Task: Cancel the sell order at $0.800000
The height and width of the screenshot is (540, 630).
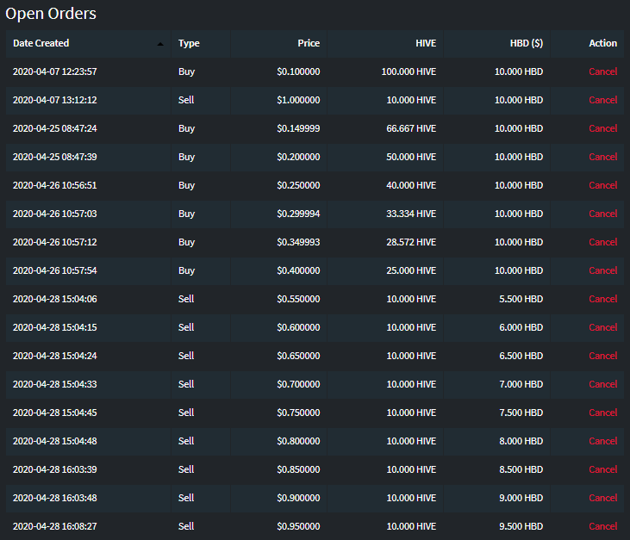Action: pos(602,441)
